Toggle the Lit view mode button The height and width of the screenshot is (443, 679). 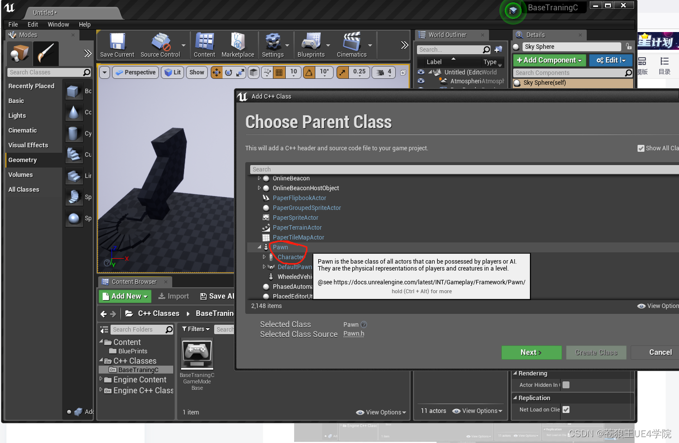click(173, 72)
